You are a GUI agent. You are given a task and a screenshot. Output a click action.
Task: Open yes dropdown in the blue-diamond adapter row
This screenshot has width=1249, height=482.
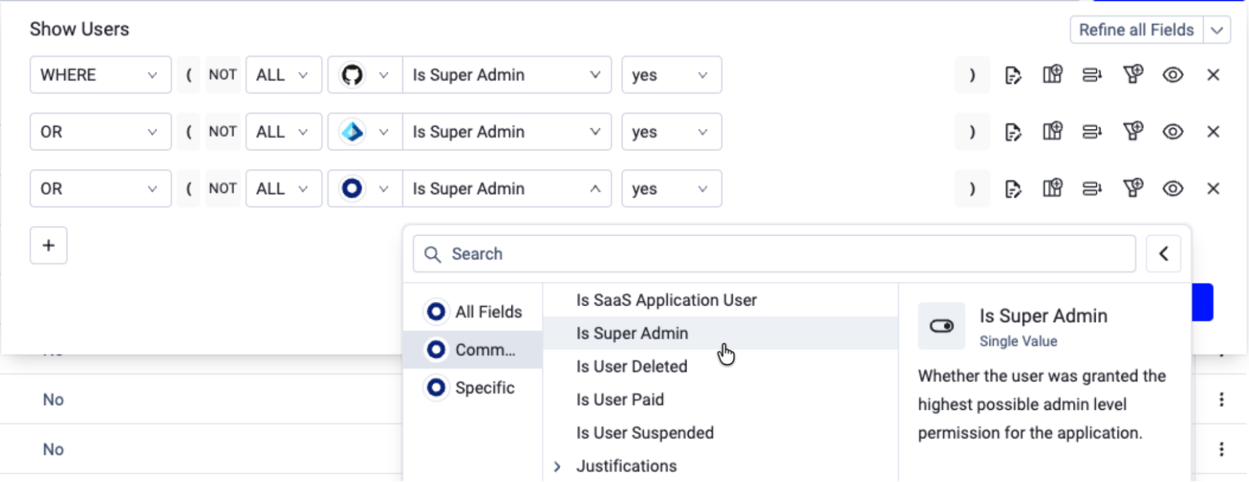point(672,132)
